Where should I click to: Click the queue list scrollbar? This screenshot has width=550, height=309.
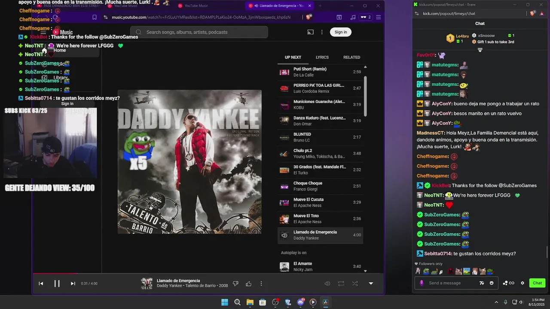tap(365, 96)
